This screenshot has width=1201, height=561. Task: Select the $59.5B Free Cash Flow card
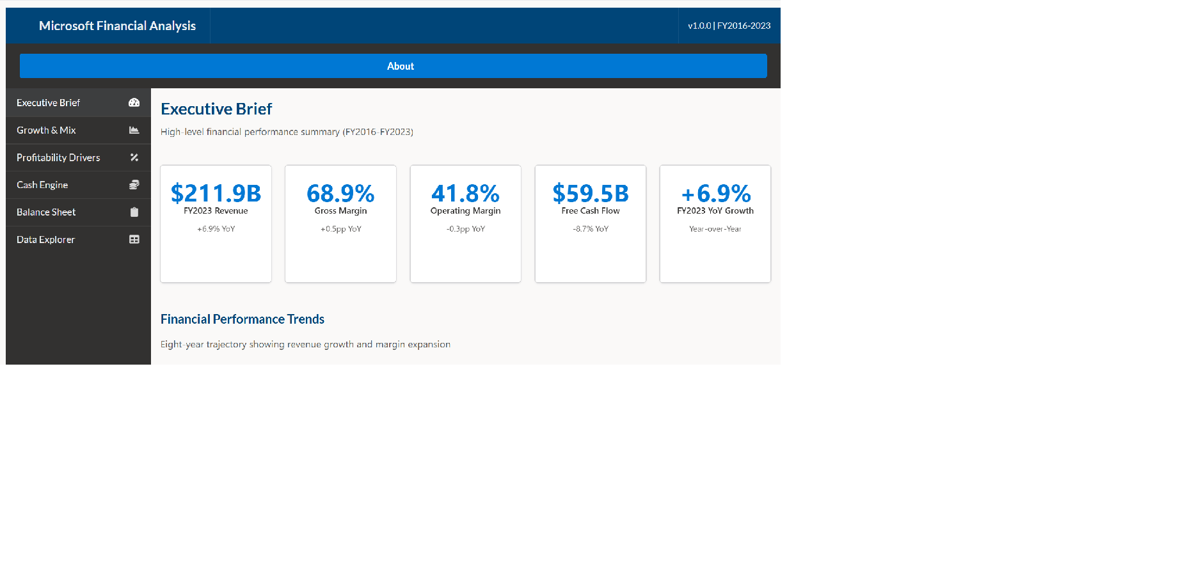pyautogui.click(x=590, y=223)
